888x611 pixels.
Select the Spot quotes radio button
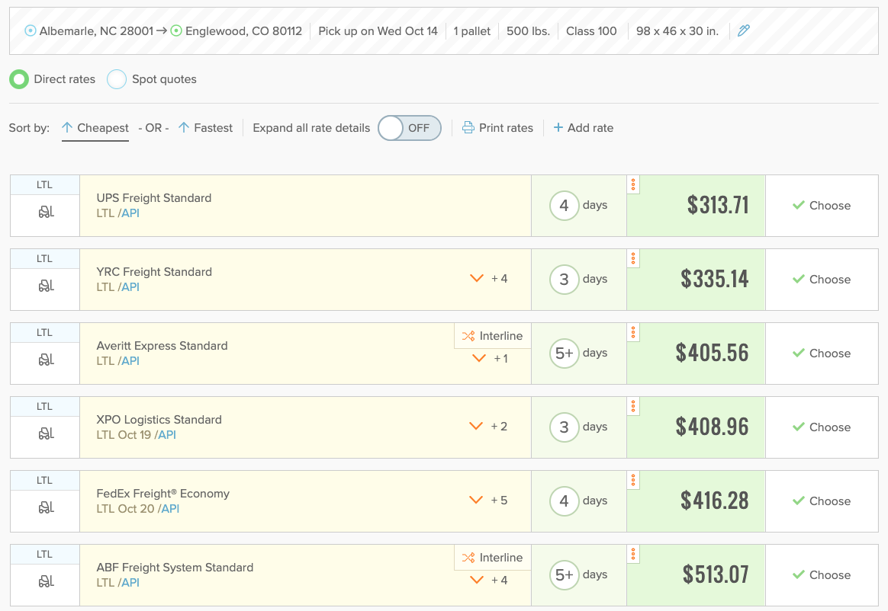pyautogui.click(x=117, y=79)
